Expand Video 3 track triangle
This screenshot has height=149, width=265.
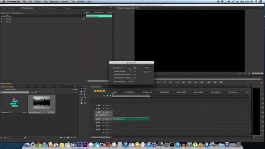pos(104,105)
